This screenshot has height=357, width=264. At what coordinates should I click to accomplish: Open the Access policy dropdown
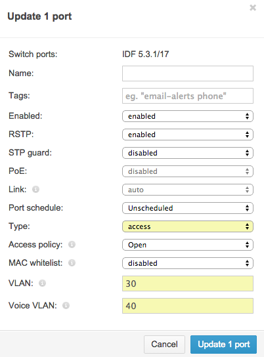click(x=188, y=245)
